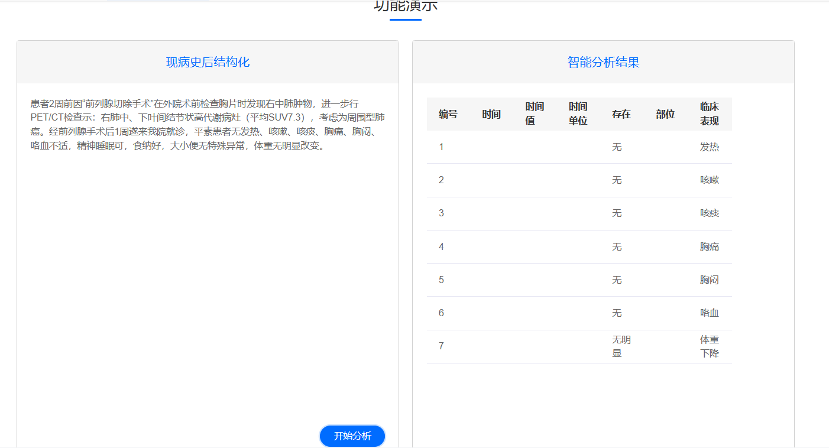Click the 编号 column header

448,114
